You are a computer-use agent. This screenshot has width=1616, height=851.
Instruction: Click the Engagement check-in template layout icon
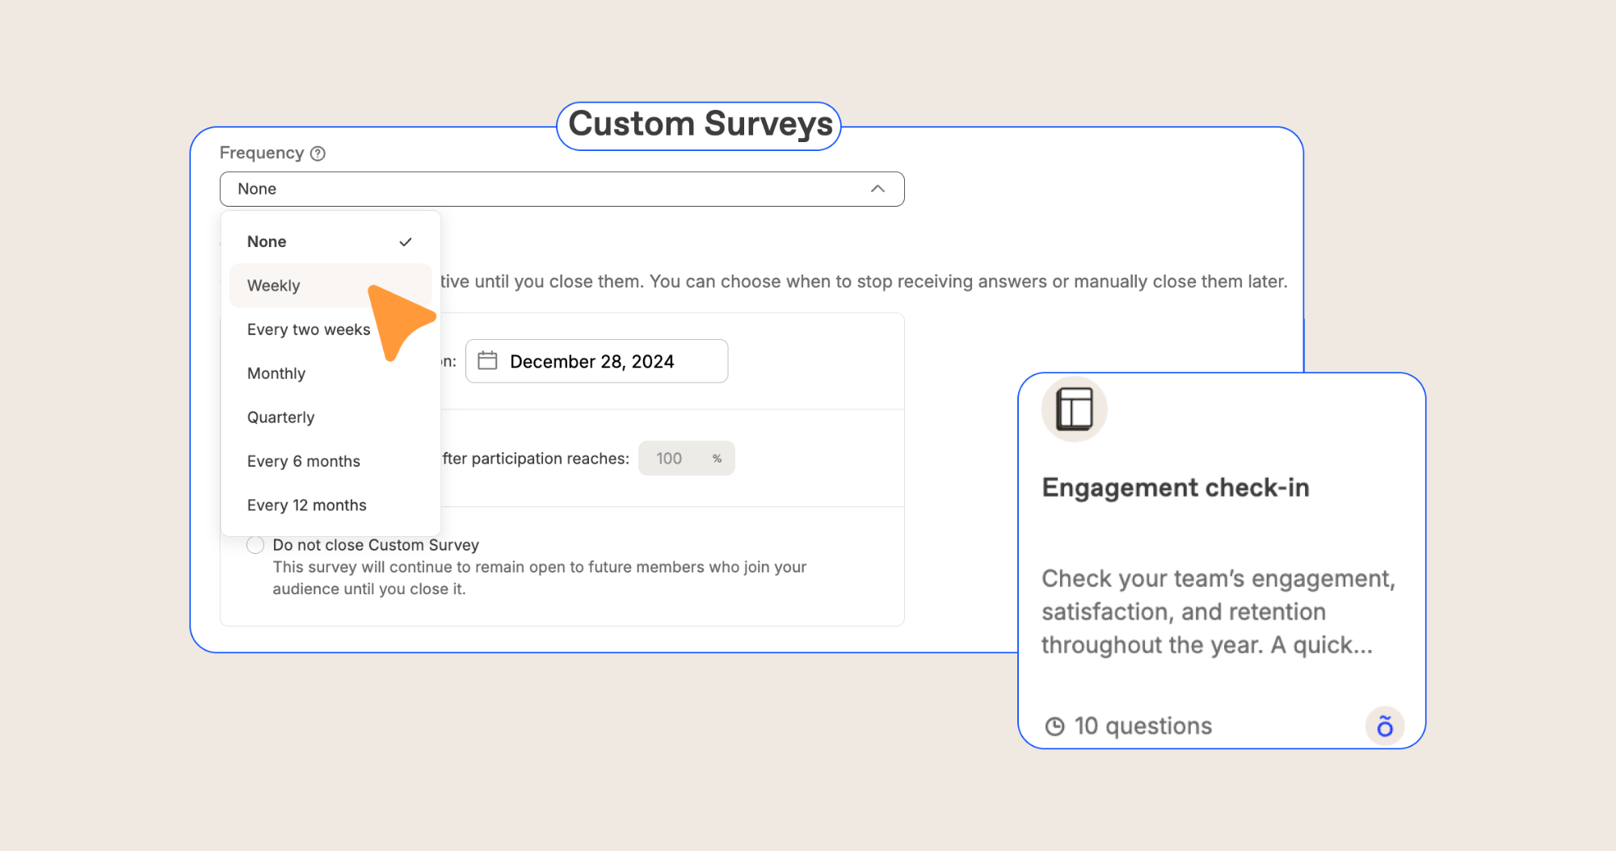click(1074, 409)
